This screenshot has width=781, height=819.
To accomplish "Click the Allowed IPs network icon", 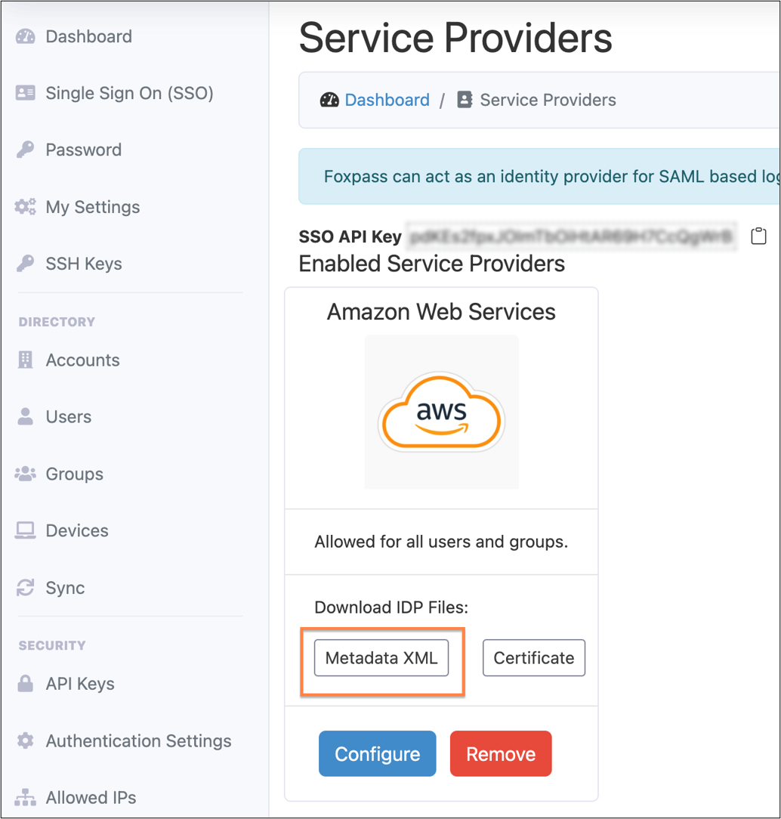I will [25, 798].
